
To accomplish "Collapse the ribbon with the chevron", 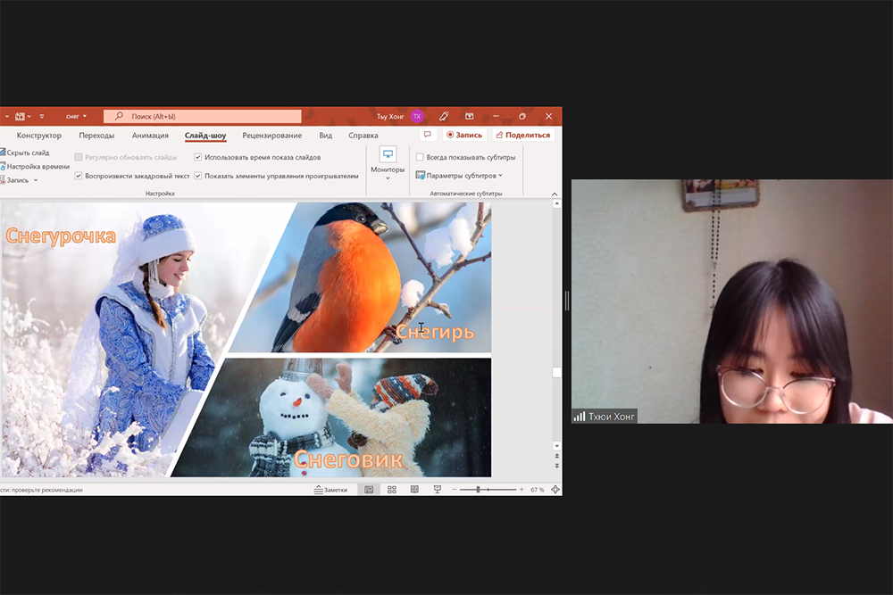I will click(x=555, y=194).
